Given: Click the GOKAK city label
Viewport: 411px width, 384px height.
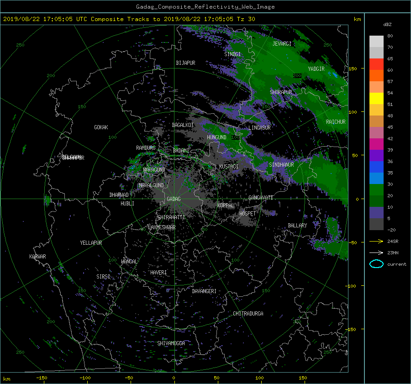Looking at the screenshot, I should click(x=101, y=127).
